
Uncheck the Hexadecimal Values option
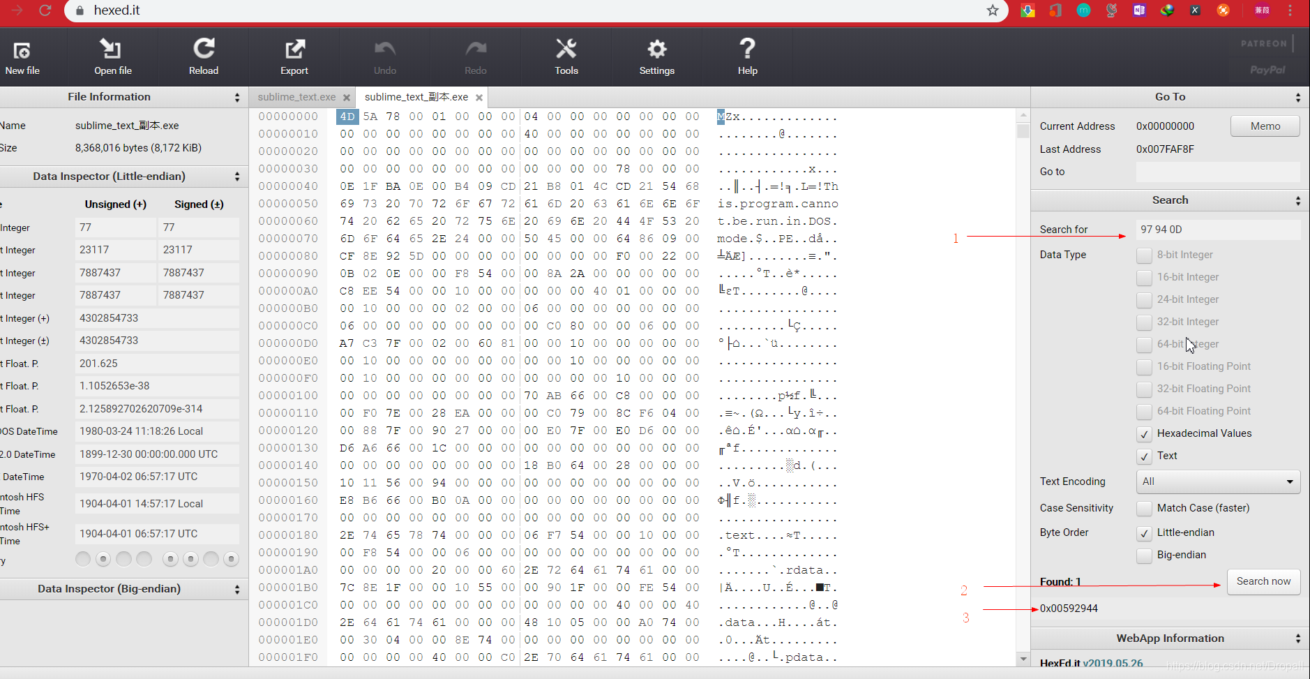click(x=1144, y=434)
